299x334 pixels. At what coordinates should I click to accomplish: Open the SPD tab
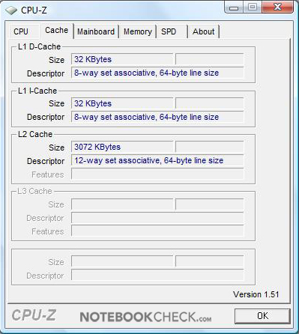click(x=169, y=31)
